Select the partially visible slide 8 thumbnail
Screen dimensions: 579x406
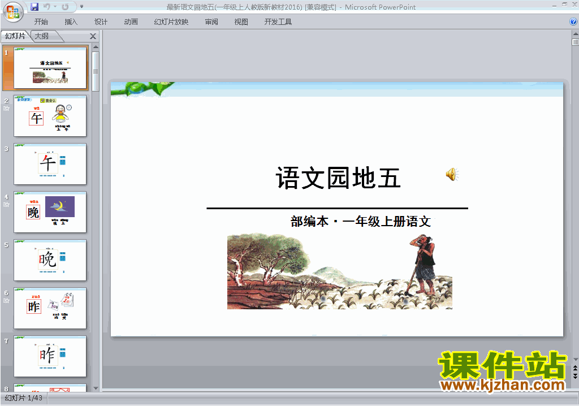click(50, 387)
